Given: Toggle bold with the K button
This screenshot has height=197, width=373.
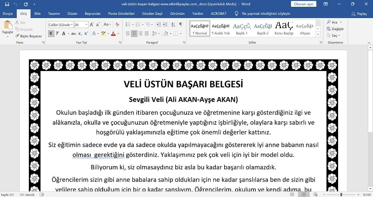Looking at the screenshot, I should (51, 34).
